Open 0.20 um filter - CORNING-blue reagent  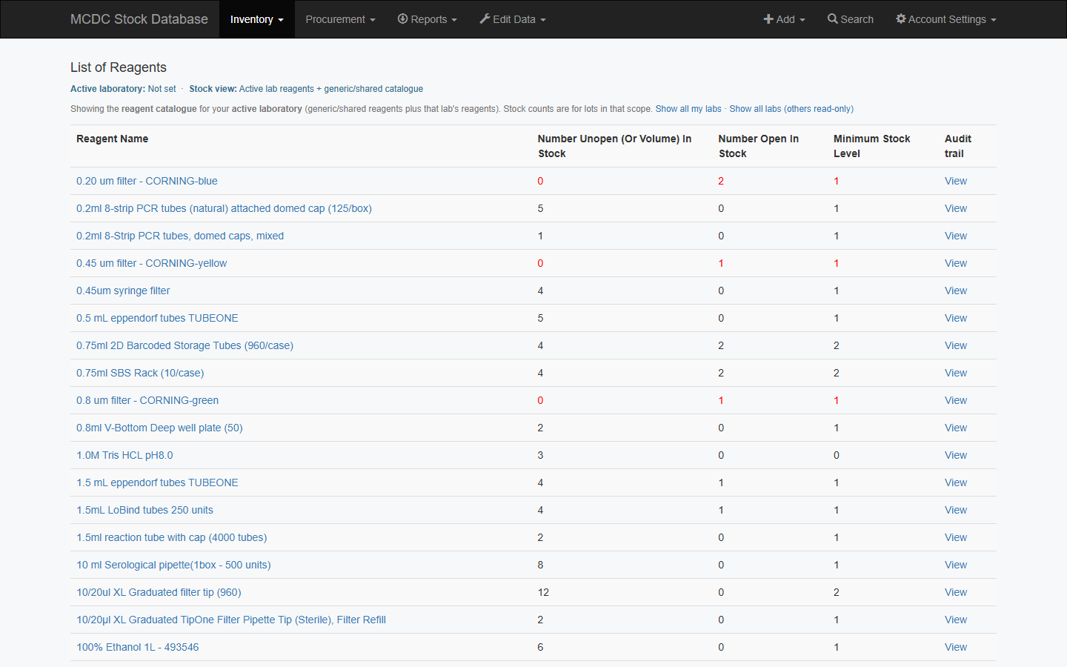tap(147, 181)
